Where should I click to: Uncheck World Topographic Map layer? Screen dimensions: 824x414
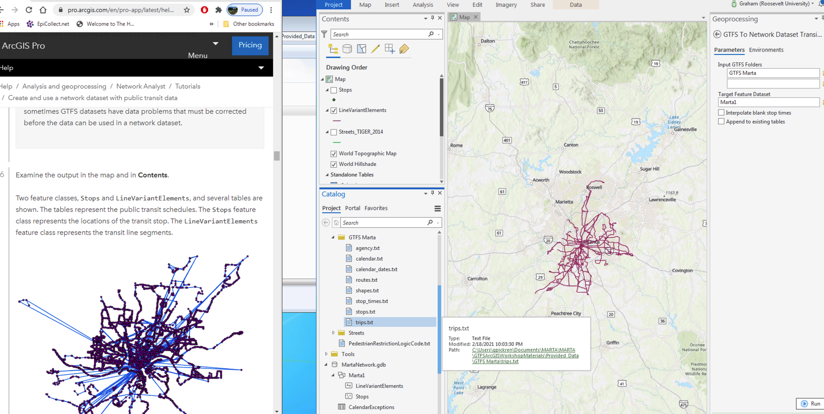(334, 154)
